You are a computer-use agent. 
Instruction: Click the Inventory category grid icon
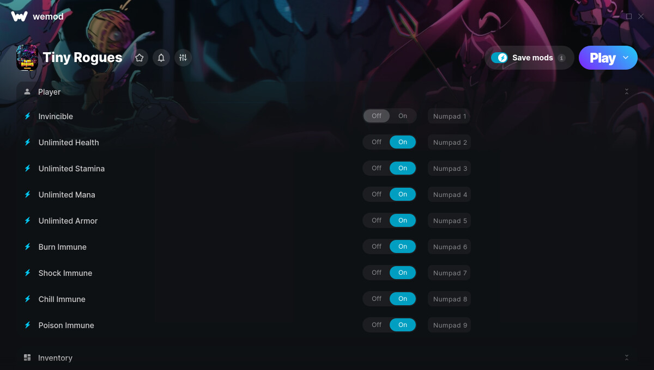(27, 357)
